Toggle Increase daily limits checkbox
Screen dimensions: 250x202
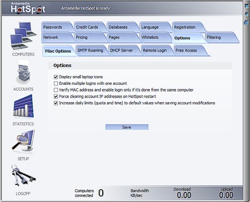(56, 103)
